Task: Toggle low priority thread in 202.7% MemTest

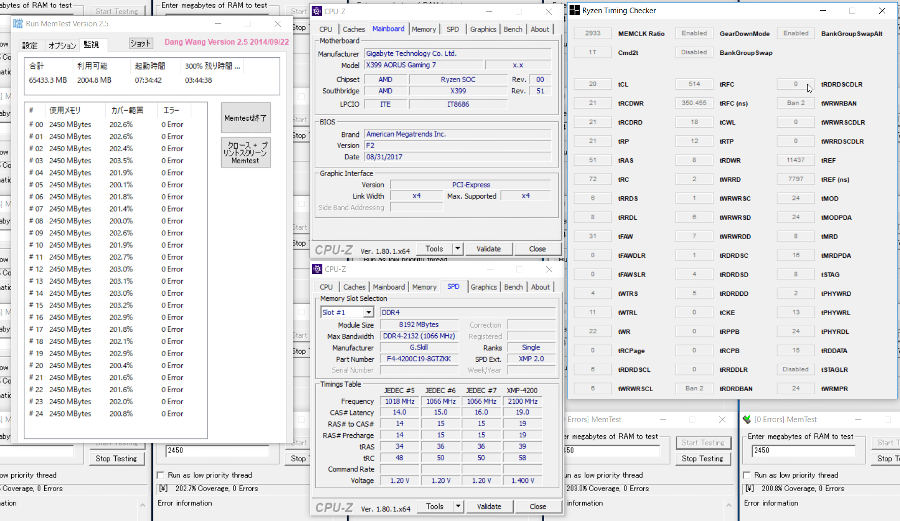Action: [161, 475]
